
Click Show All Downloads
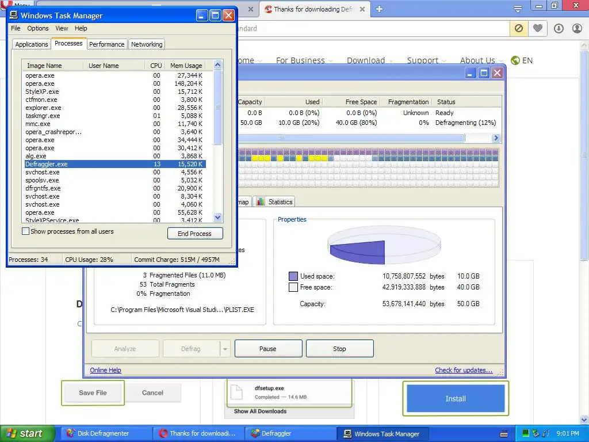pos(260,411)
